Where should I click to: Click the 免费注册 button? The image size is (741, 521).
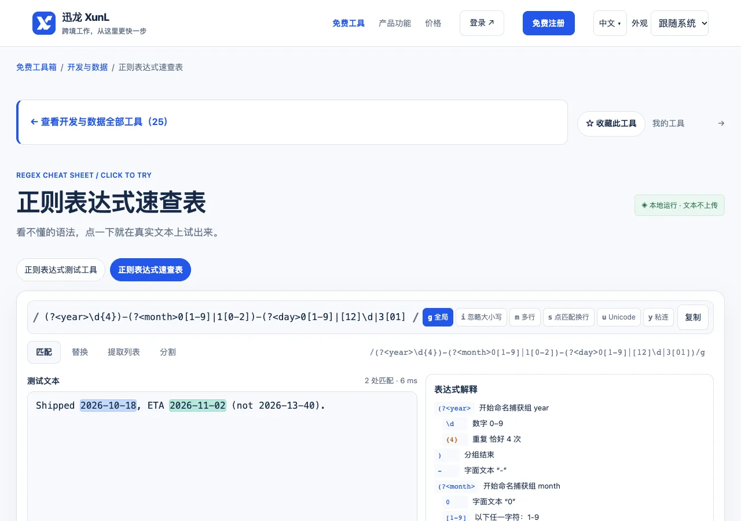click(549, 23)
